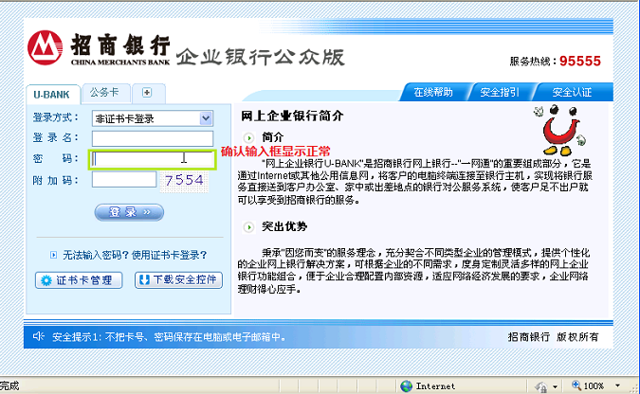
Task: Click the speaker icon beside 安全提示
Action: point(38,336)
